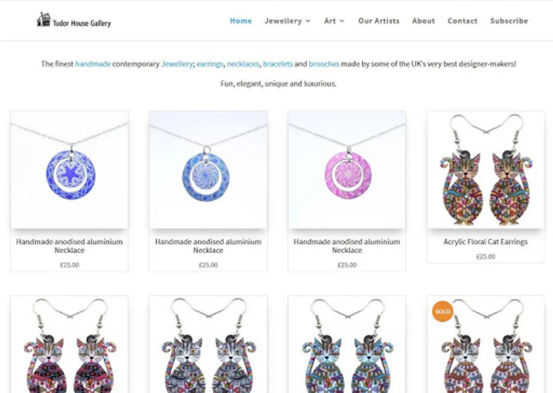Open the Contact page
Viewport: 553px width, 393px height.
click(462, 21)
